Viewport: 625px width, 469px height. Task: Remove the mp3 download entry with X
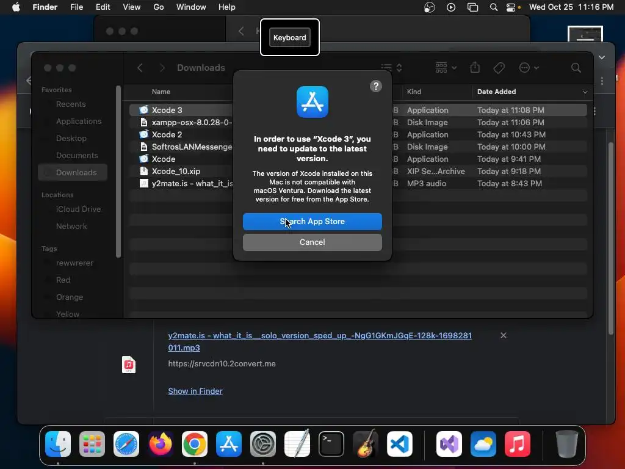[504, 335]
